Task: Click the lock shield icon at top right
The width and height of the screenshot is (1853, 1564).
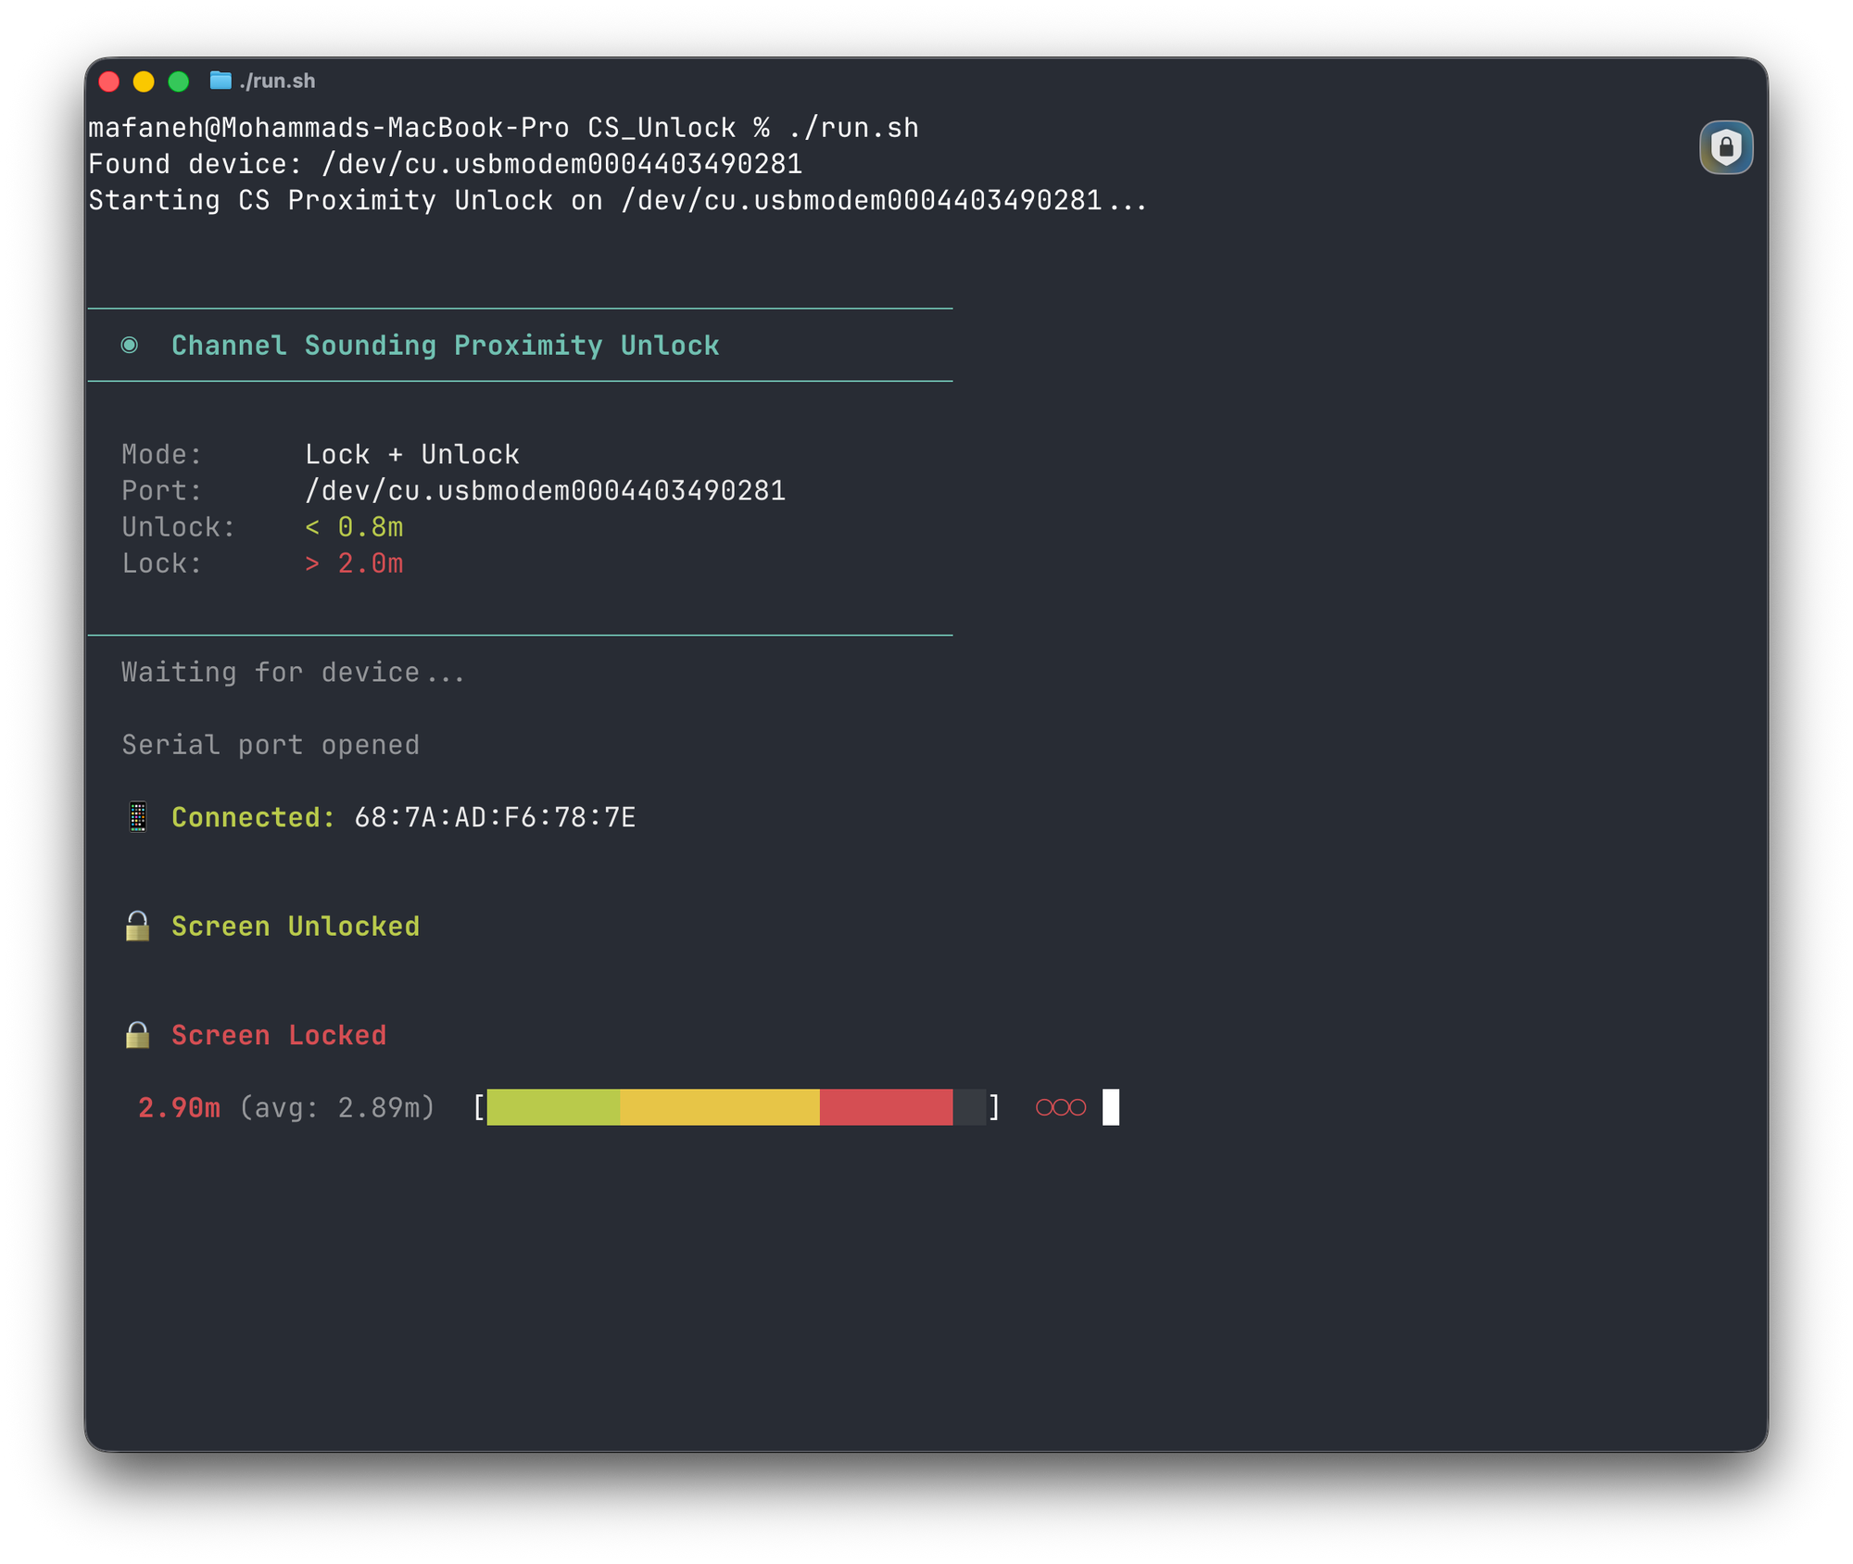Action: pyautogui.click(x=1725, y=147)
